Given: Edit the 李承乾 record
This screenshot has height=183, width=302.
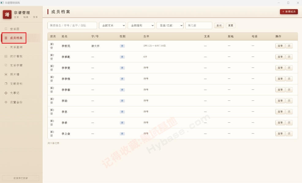Looking at the screenshot, I should pyautogui.click(x=289, y=57).
